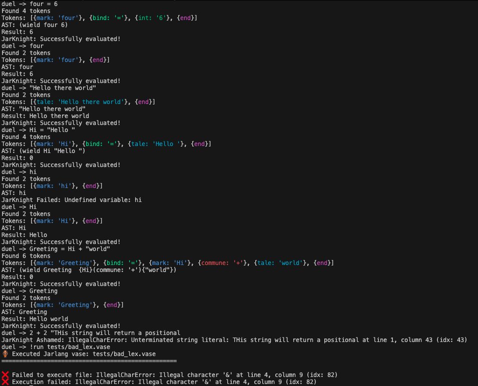
Task: Click the line "Result: Hello there world"
Action: click(46, 116)
